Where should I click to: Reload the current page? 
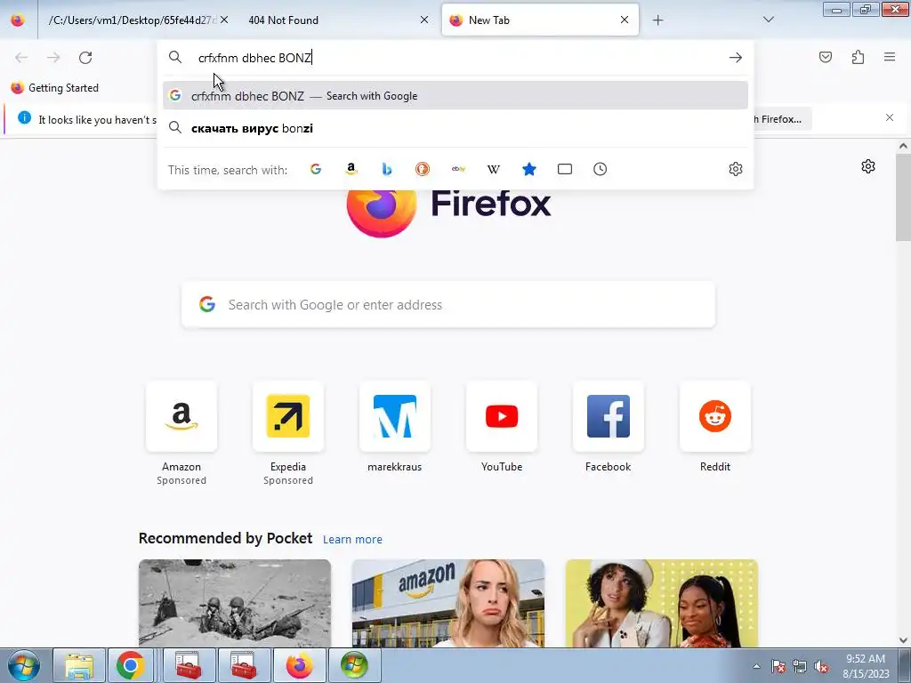pyautogui.click(x=85, y=58)
